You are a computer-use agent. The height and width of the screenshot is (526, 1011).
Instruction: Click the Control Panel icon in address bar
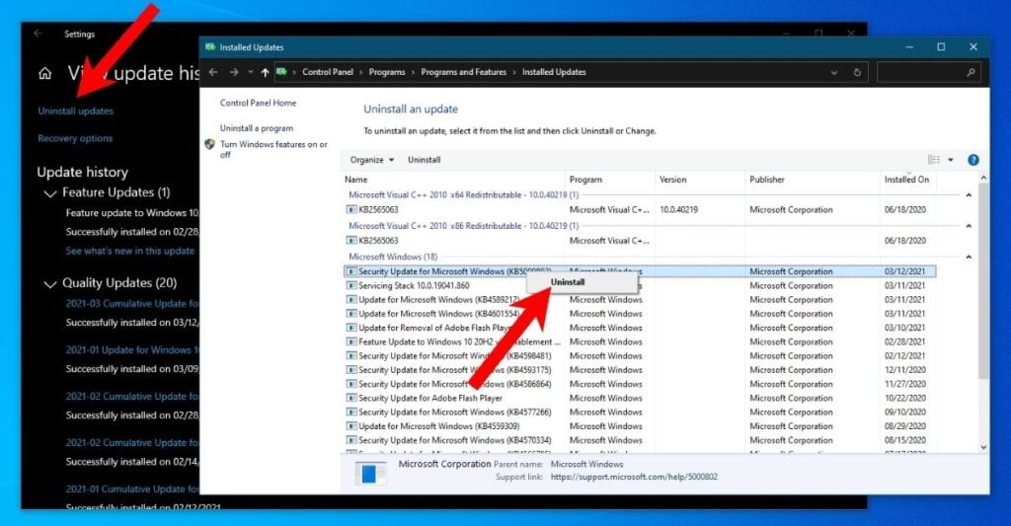pyautogui.click(x=281, y=72)
